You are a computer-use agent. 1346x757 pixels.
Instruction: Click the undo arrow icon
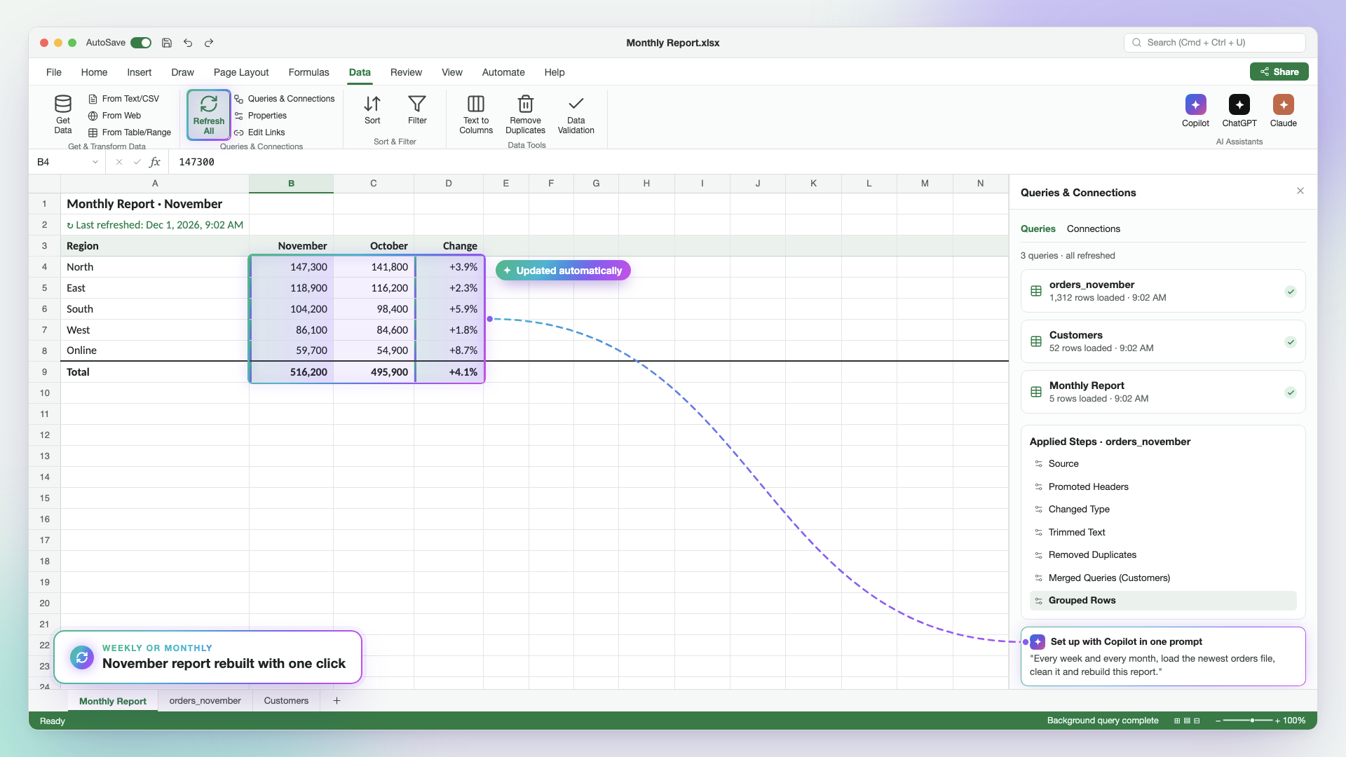pyautogui.click(x=188, y=43)
